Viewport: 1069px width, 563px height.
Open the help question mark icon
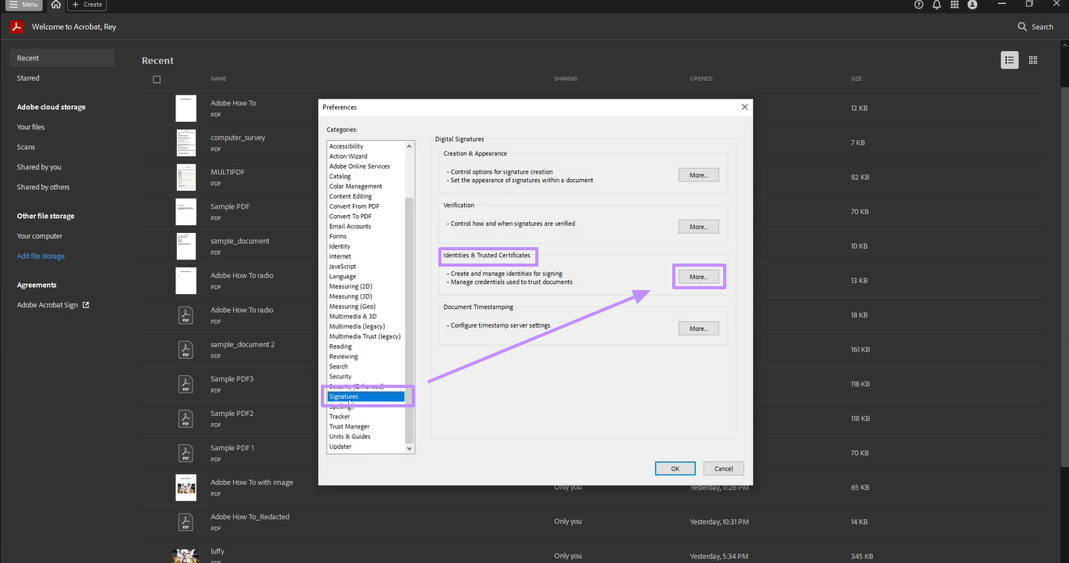(919, 5)
